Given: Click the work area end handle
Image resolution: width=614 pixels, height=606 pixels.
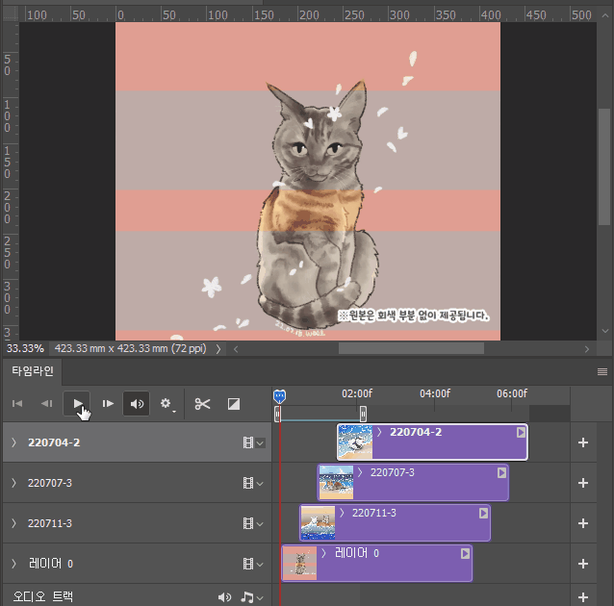Looking at the screenshot, I should tap(363, 414).
